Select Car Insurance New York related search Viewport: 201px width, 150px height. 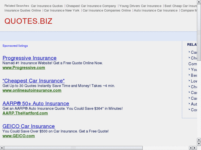point(62,10)
